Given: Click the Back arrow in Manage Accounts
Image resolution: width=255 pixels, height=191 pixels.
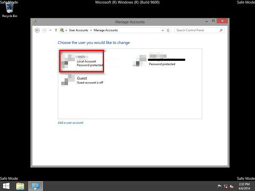Looking at the screenshot, I should [x=37, y=30].
